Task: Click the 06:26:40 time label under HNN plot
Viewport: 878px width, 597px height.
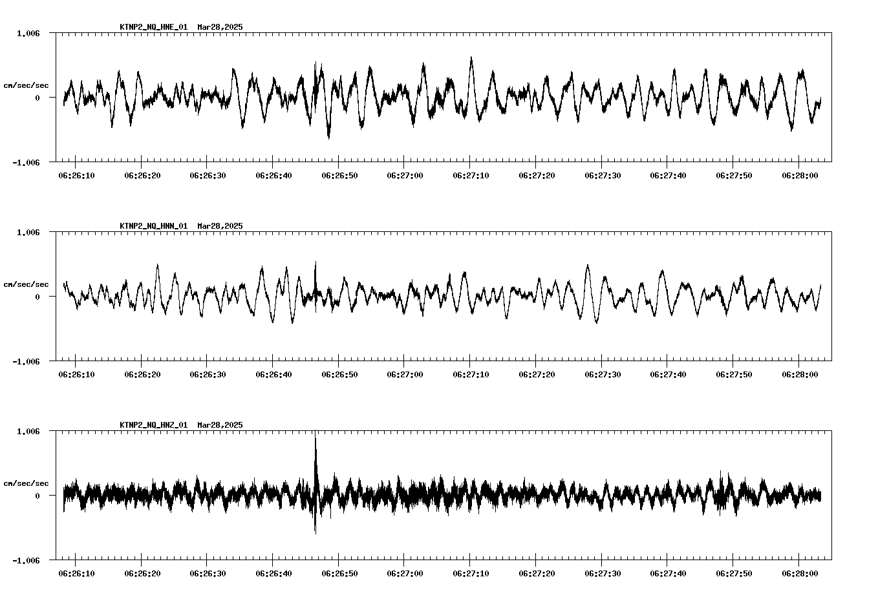Action: pyautogui.click(x=273, y=375)
